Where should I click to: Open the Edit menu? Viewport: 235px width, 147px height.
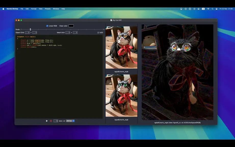point(27,9)
